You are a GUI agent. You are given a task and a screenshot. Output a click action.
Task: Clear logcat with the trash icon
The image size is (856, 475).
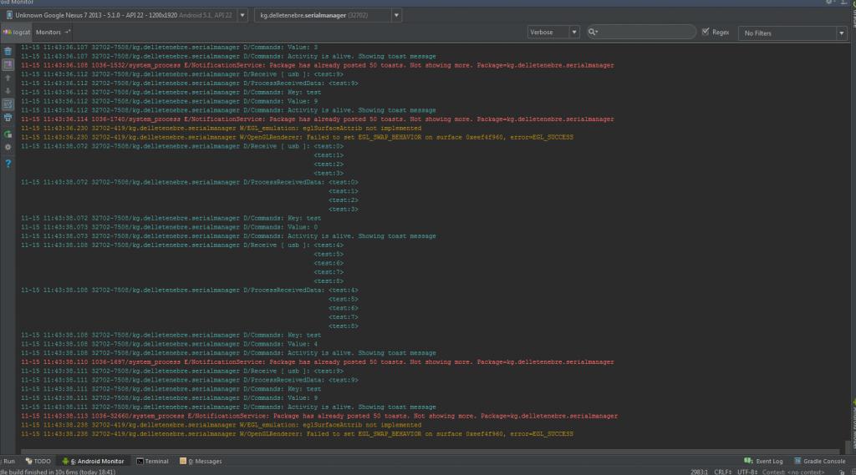[8, 51]
